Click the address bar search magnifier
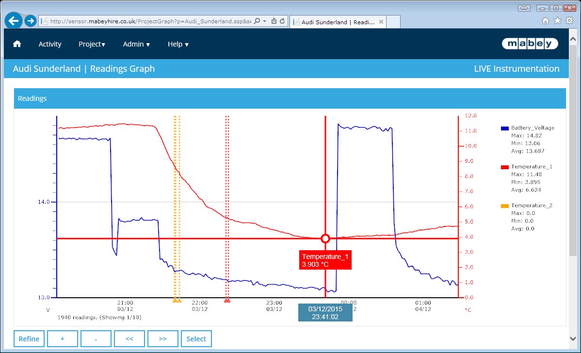Screen dimensions: 581x353 257,21
